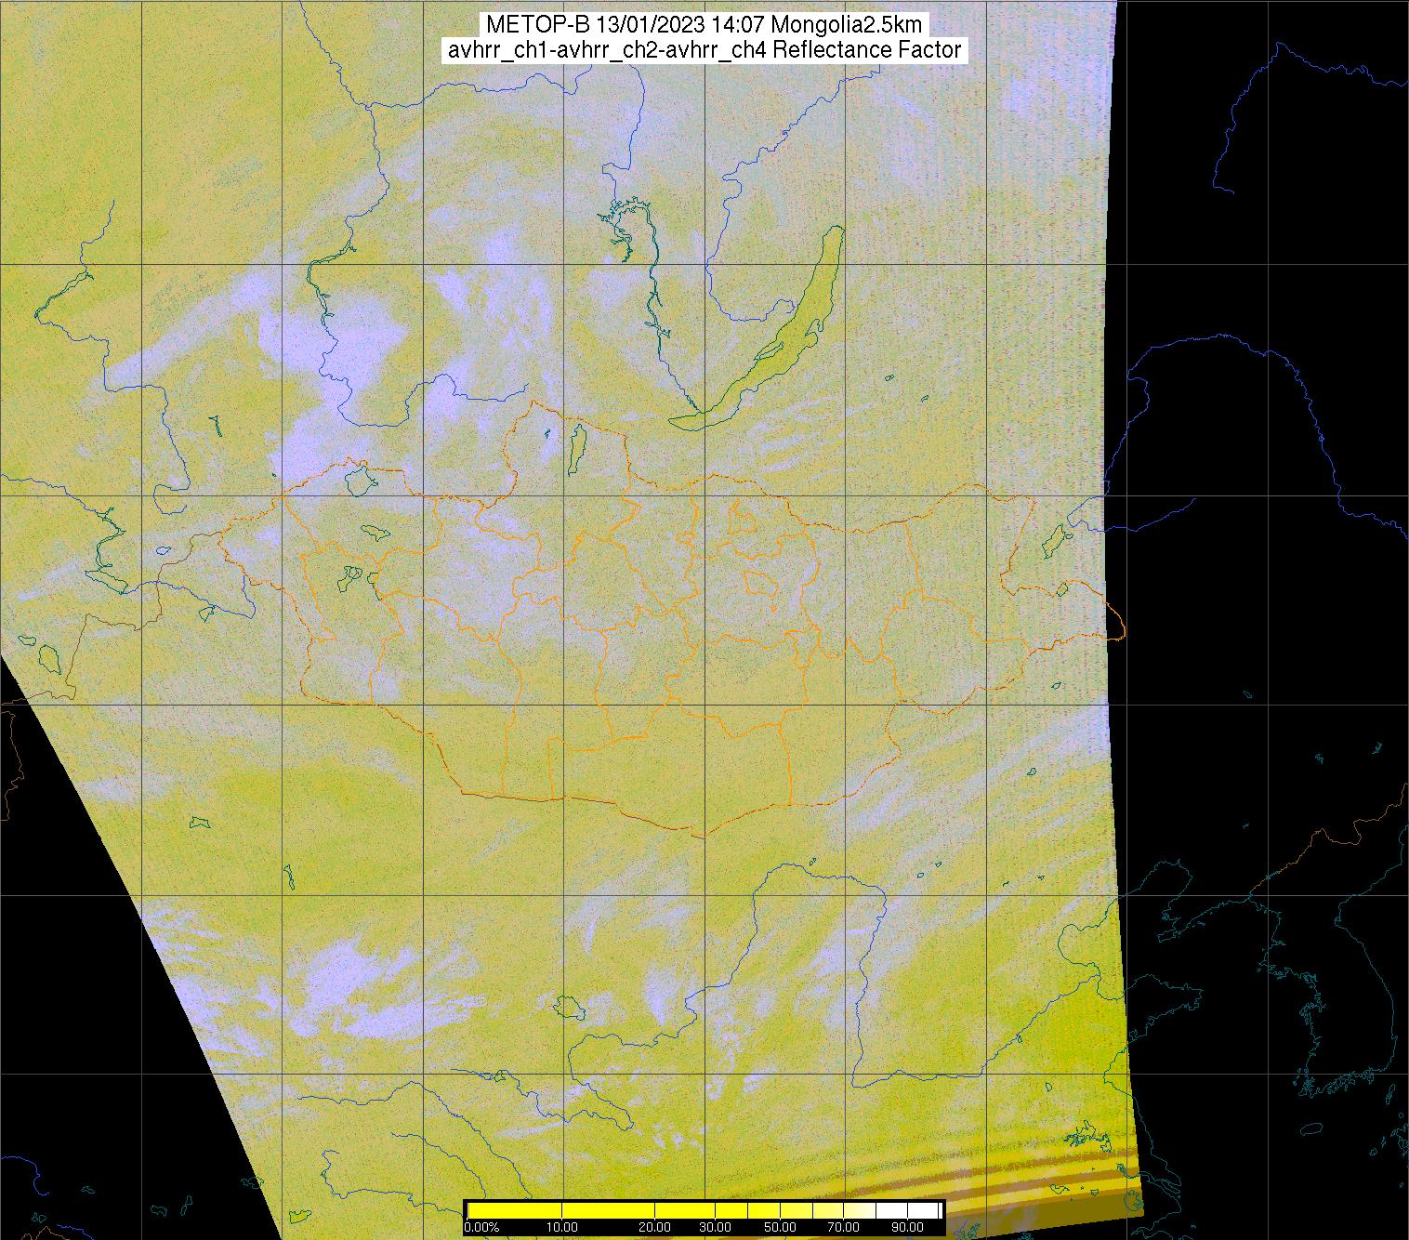
Task: Click the 0.00% label on the color scale
Action: 481,1227
